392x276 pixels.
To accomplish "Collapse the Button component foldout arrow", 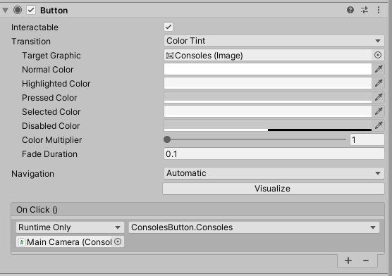I will tap(5, 11).
